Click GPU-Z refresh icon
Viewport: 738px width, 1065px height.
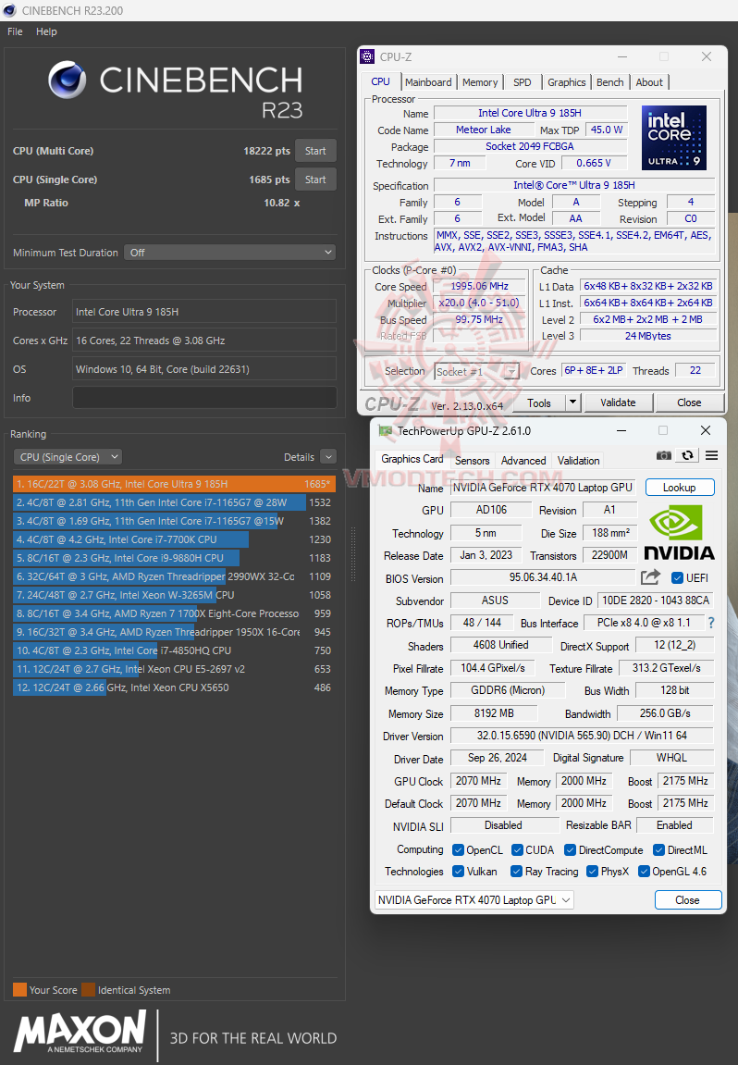coord(688,456)
